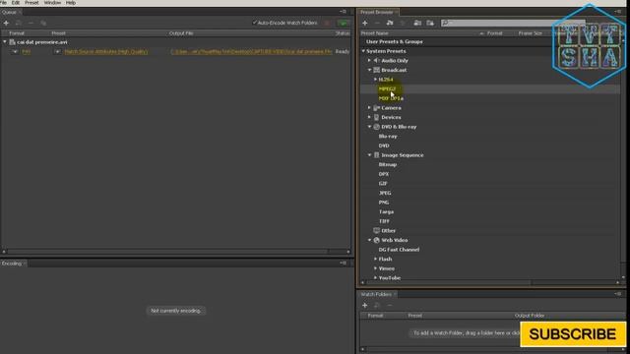Create new preset group icon
The image size is (630, 354).
point(390,23)
